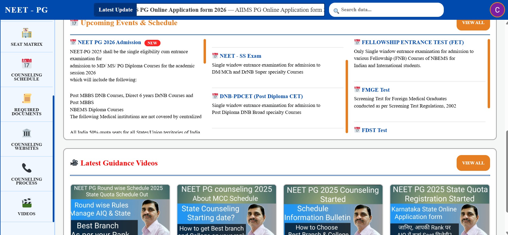Select COUNSELING PROCESS sidebar label
This screenshot has width=508, height=235.
pos(26,181)
